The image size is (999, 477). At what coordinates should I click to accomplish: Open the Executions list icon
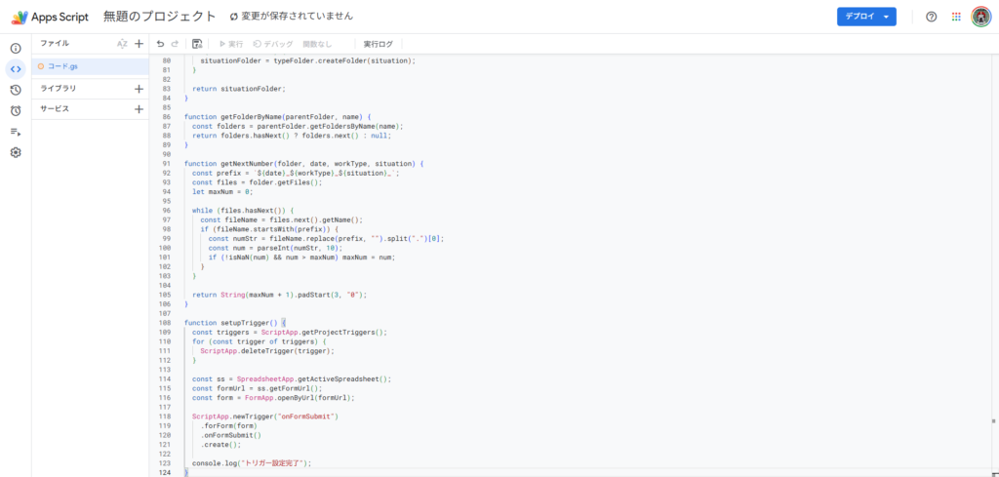[x=16, y=132]
